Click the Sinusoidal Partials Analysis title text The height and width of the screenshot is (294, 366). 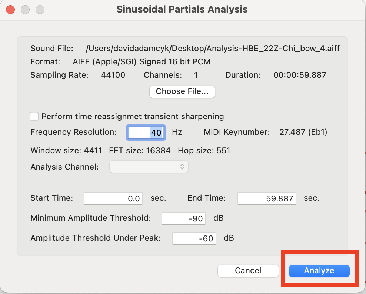[182, 9]
